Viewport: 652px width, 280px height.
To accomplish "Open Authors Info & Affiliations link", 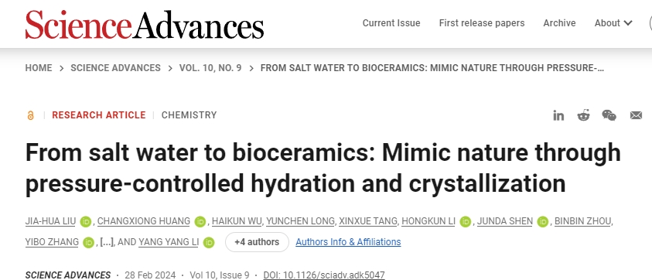I will (348, 242).
